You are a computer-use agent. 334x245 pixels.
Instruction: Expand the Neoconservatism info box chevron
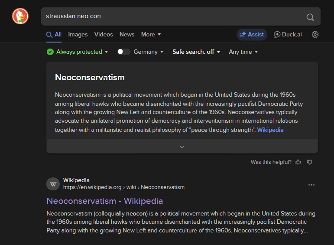[x=182, y=147]
